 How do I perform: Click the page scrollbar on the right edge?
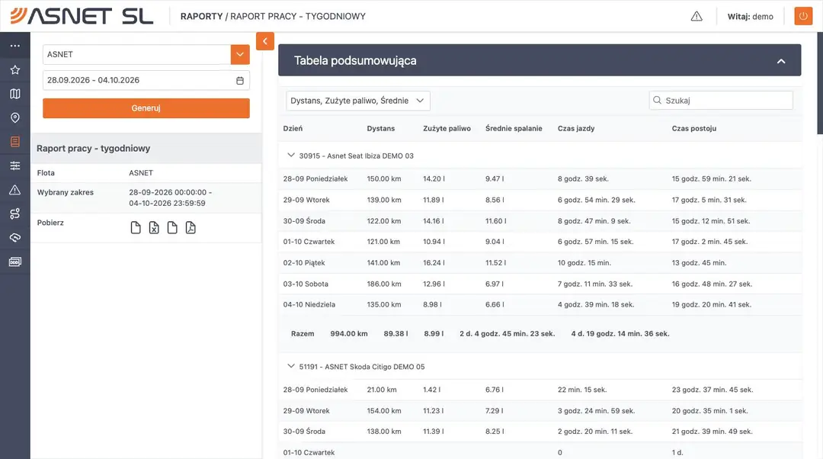click(x=820, y=83)
